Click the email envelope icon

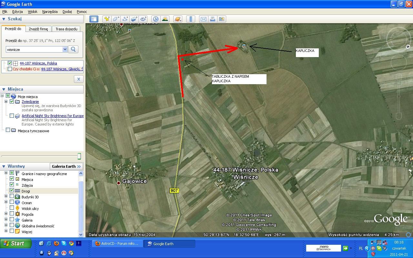click(203, 19)
